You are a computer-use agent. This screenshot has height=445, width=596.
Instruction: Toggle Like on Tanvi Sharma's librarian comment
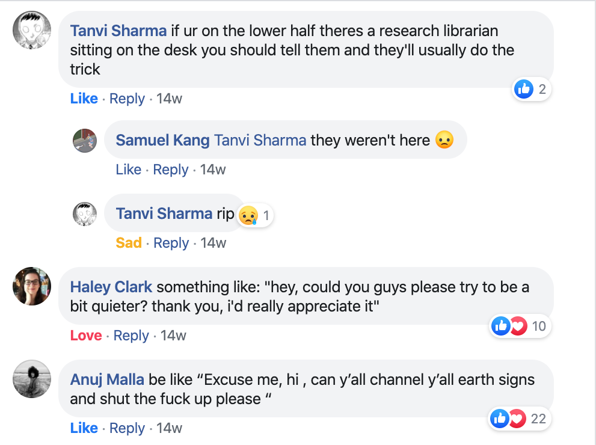pos(84,99)
